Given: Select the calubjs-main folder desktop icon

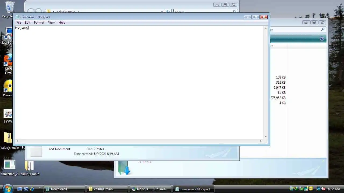Looking at the screenshot, I should click(30, 168).
